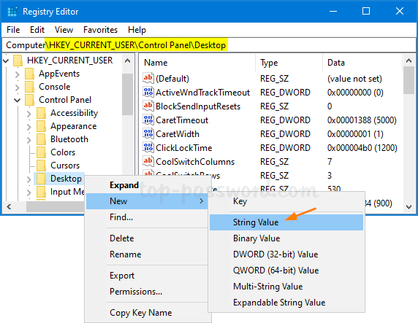Click the BlockSendInputResets string icon
This screenshot has height=323, width=418.
point(148,106)
